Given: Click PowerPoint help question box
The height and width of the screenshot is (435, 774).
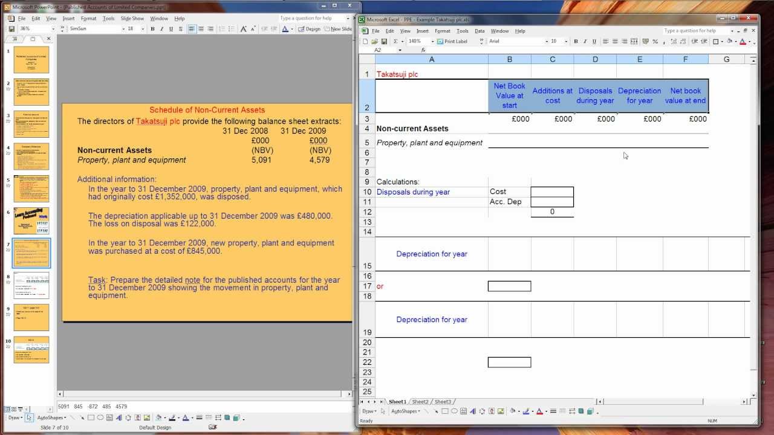Looking at the screenshot, I should point(311,18).
